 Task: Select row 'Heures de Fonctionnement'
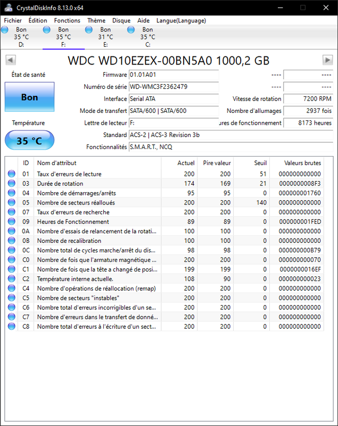(164, 222)
